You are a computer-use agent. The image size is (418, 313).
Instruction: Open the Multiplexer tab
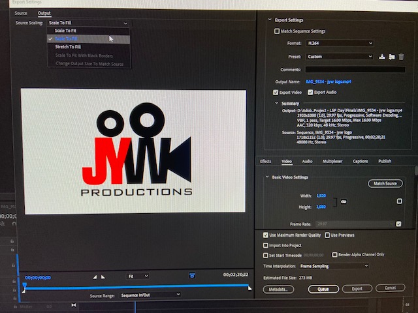[332, 161]
